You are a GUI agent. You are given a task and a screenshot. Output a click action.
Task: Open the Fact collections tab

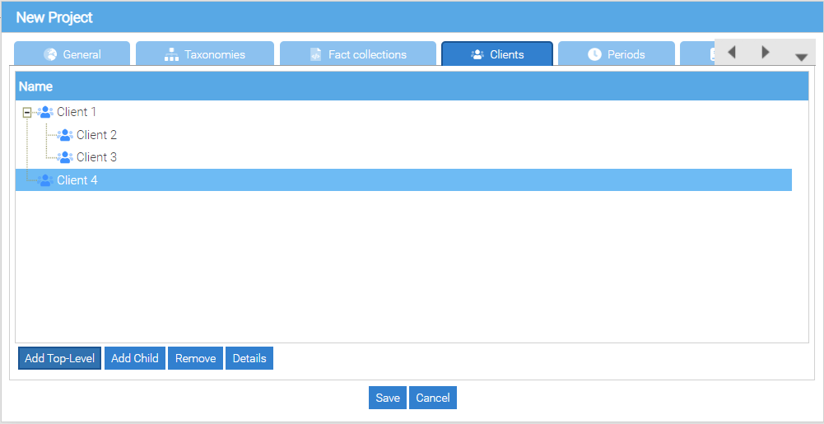point(358,54)
